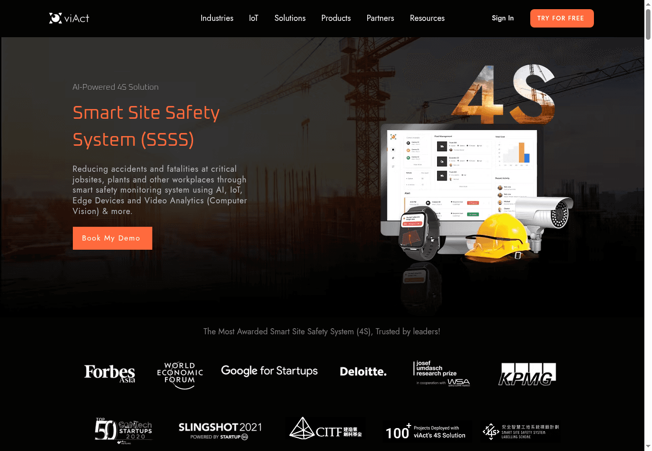Viewport: 652px width, 451px height.
Task: Click the Sign In link
Action: click(502, 18)
